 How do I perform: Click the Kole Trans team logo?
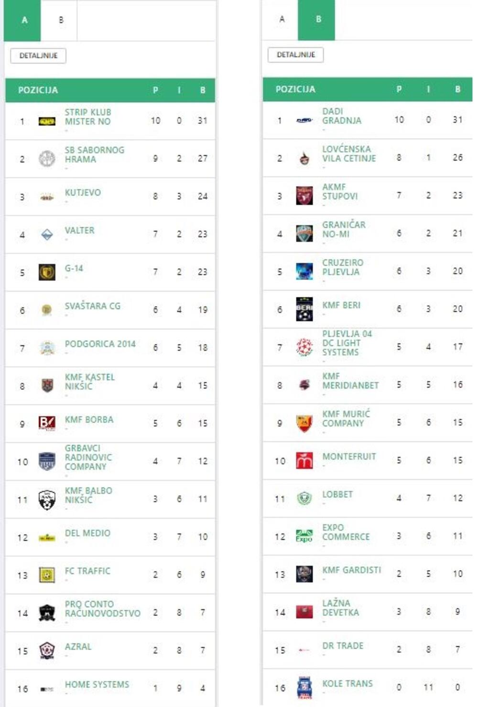coord(304,687)
